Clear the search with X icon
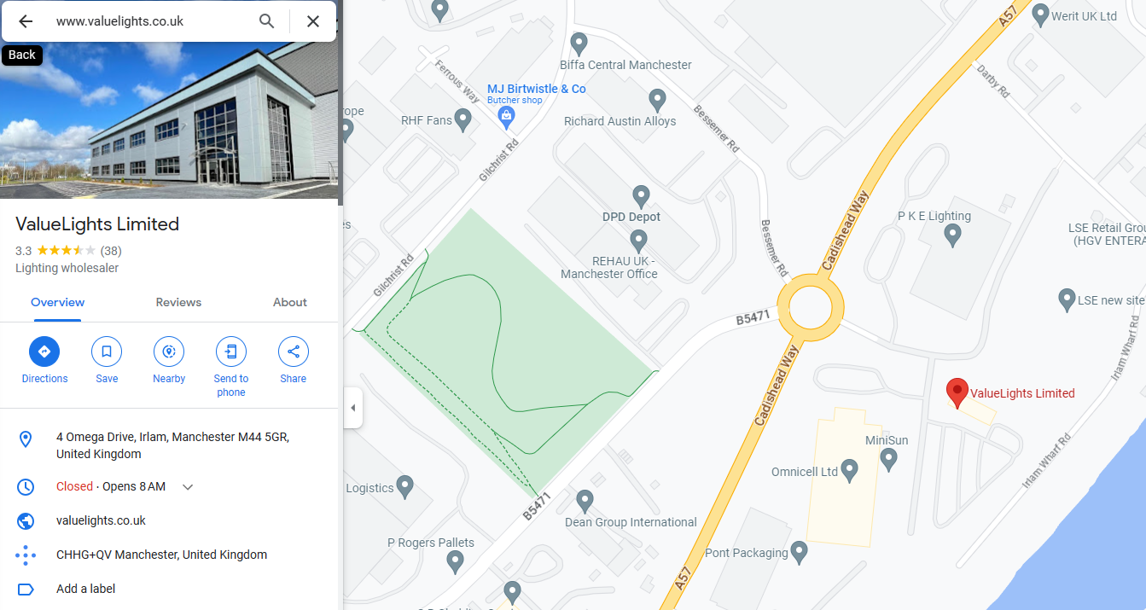 click(313, 21)
